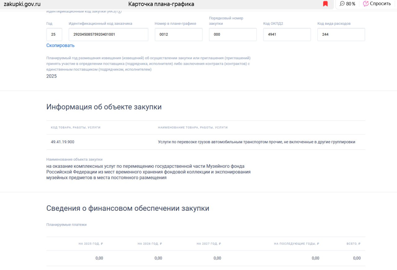Click the Всего total payment value
The width and height of the screenshot is (397, 270).
(357, 258)
